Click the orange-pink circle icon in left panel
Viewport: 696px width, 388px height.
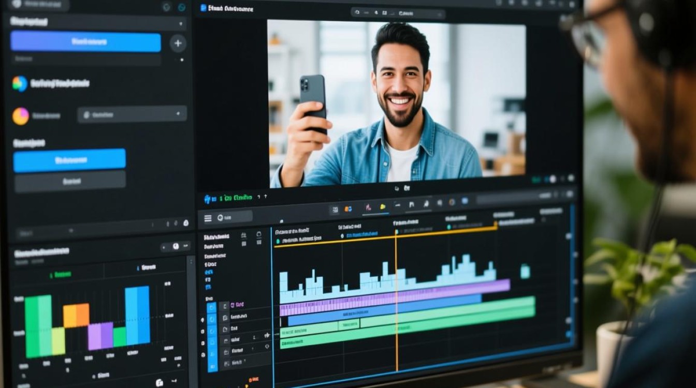coord(21,116)
